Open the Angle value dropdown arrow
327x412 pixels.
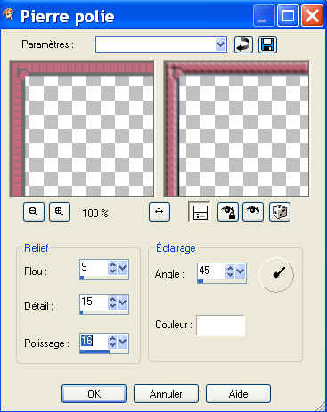tap(240, 271)
